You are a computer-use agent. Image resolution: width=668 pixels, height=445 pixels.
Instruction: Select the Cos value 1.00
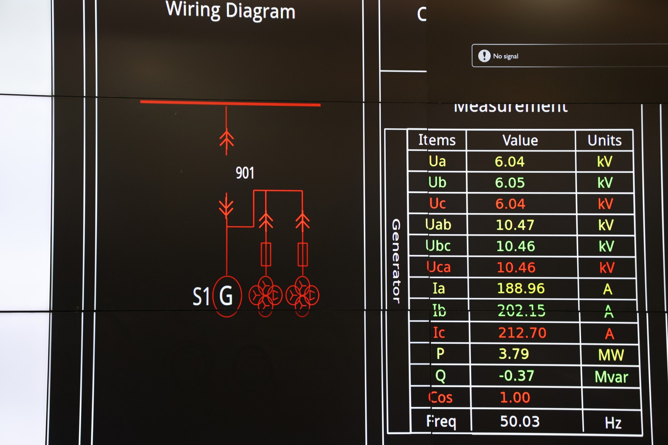pos(515,398)
